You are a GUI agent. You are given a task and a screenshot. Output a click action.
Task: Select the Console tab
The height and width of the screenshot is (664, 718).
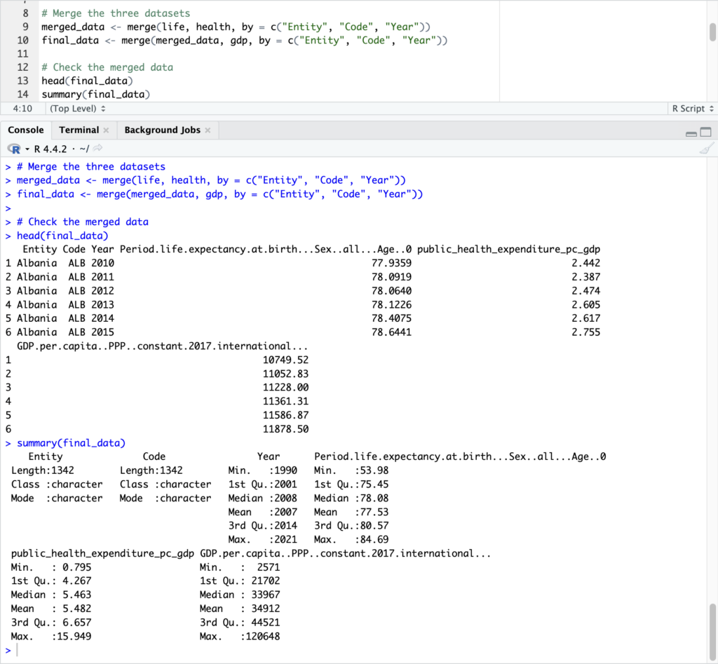coord(26,130)
